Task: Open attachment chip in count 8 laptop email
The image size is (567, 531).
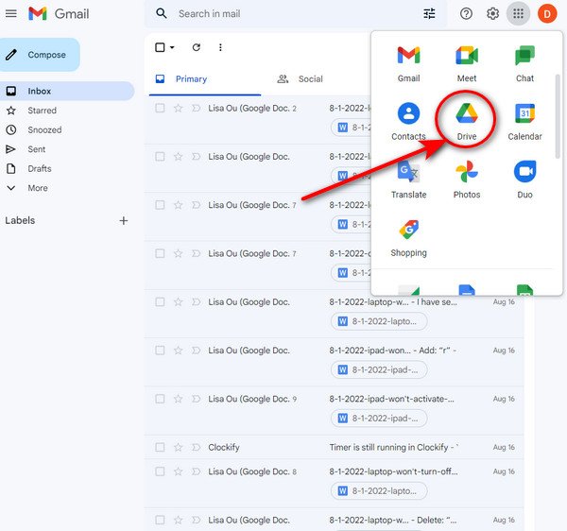Action: tap(379, 491)
